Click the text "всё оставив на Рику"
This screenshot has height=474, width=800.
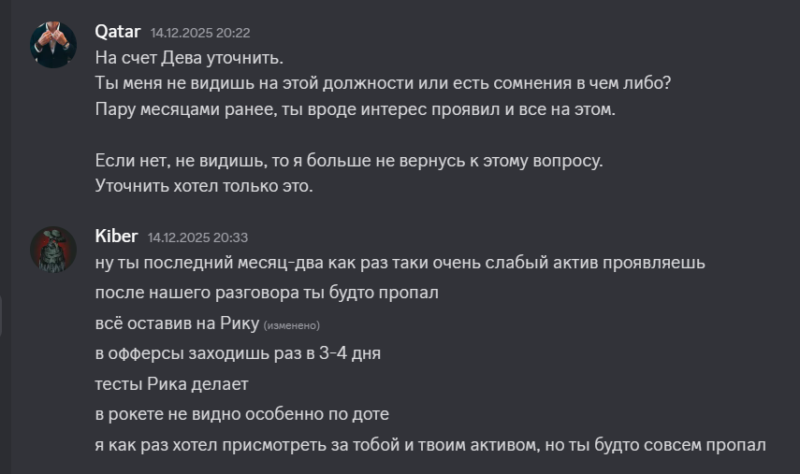point(177,323)
